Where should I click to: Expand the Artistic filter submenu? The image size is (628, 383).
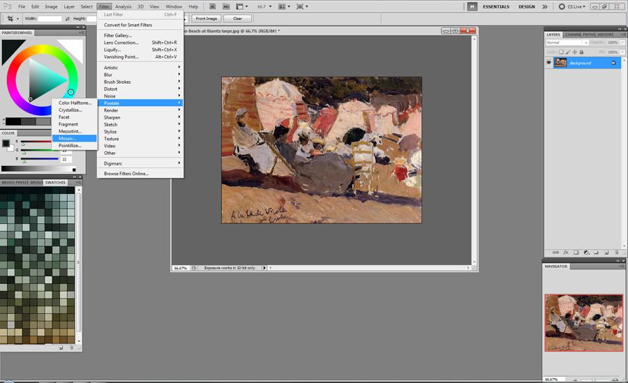pos(140,67)
